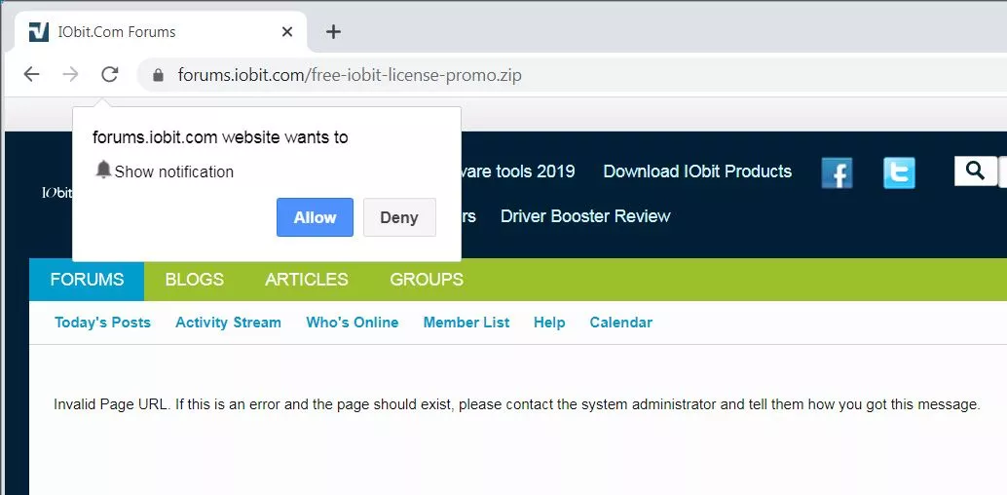1007x495 pixels.
Task: Open the Twitter icon link
Action: pyautogui.click(x=899, y=172)
